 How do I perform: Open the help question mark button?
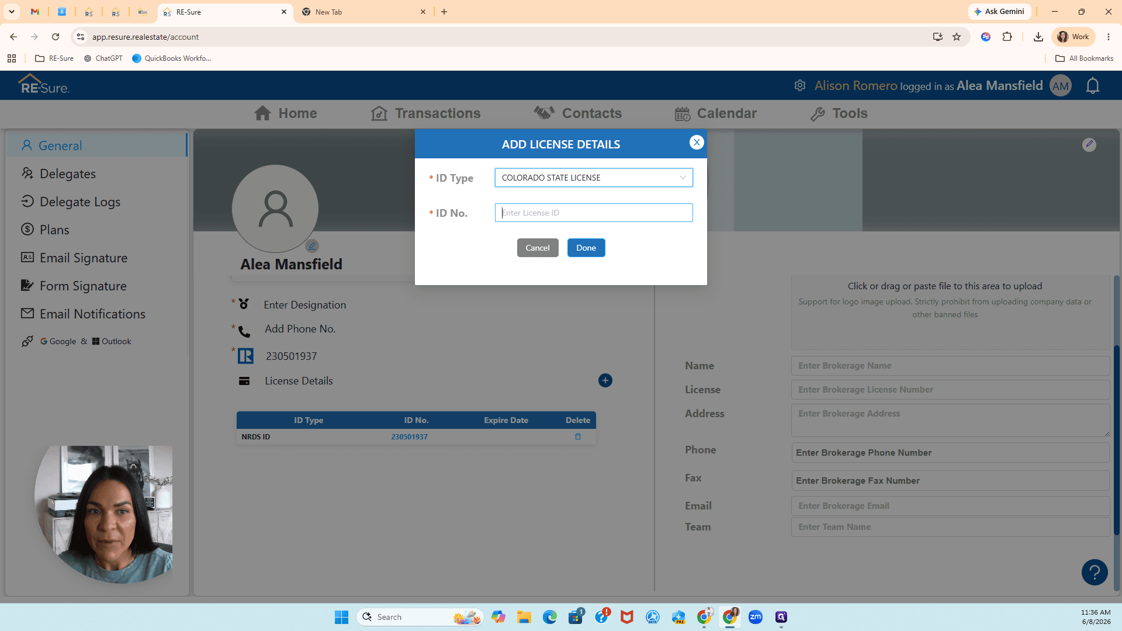click(x=1095, y=572)
